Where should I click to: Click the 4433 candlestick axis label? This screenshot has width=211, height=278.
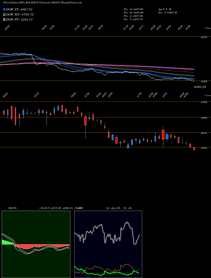pos(203,148)
